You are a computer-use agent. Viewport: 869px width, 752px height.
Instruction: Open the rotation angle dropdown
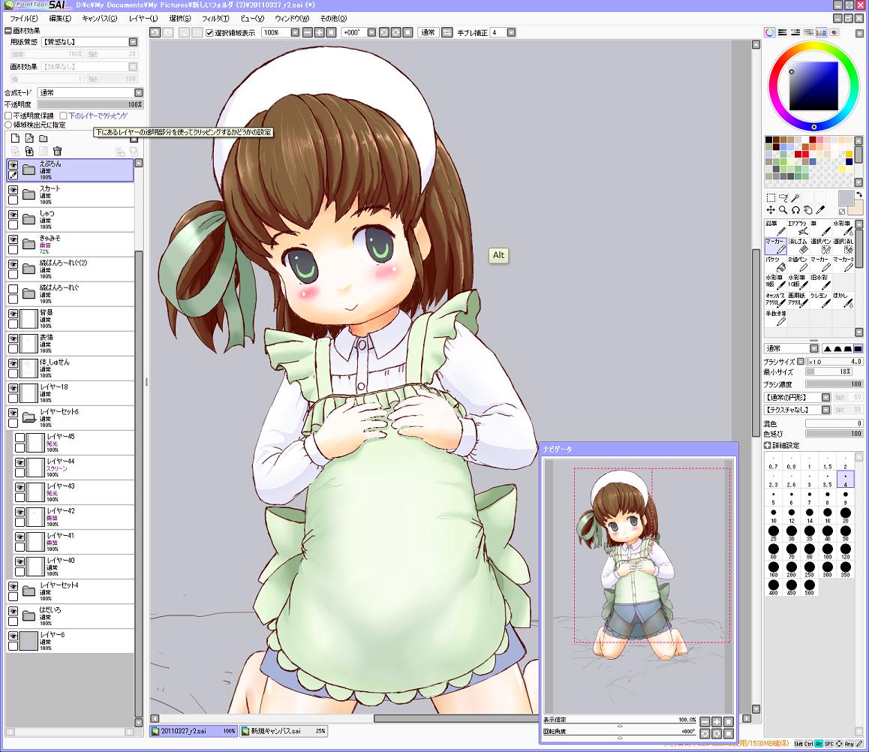pos(372,33)
